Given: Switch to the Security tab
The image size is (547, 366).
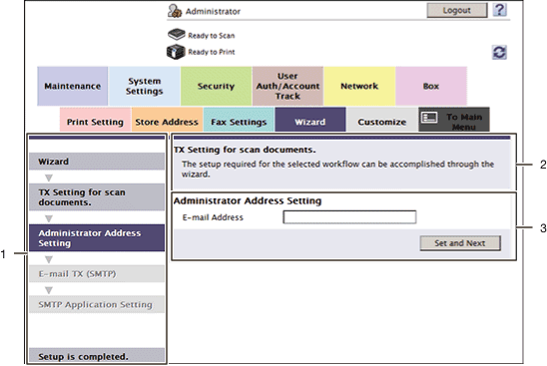Looking at the screenshot, I should [216, 86].
